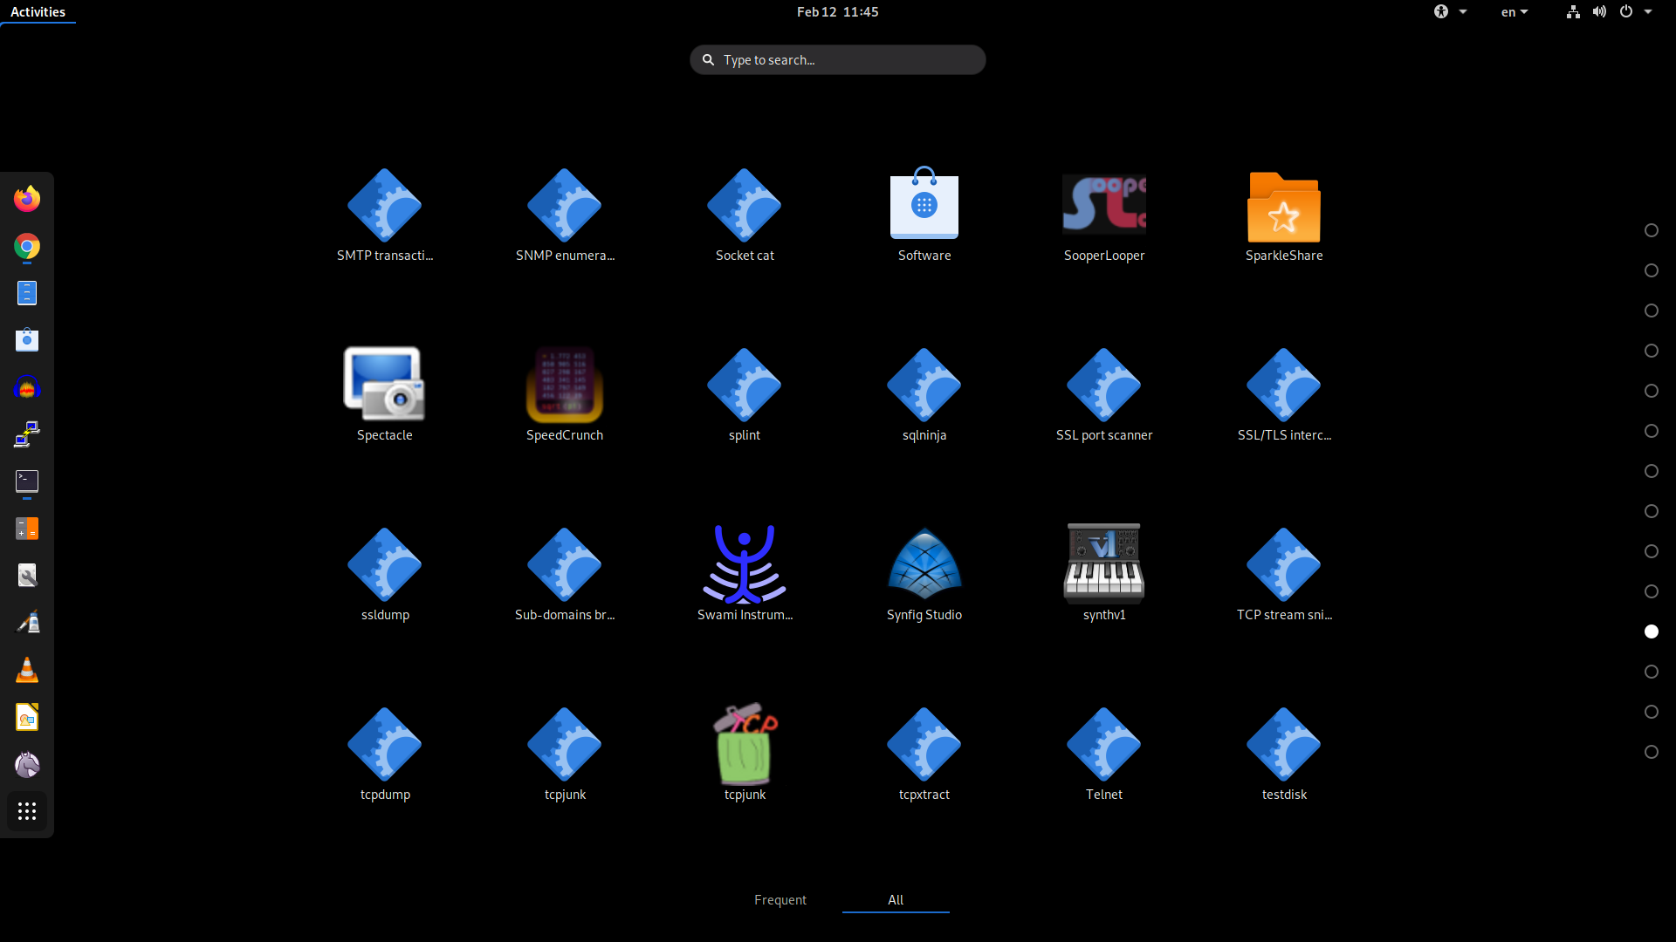Select the first page indicator dot
The image size is (1676, 942).
(1652, 230)
